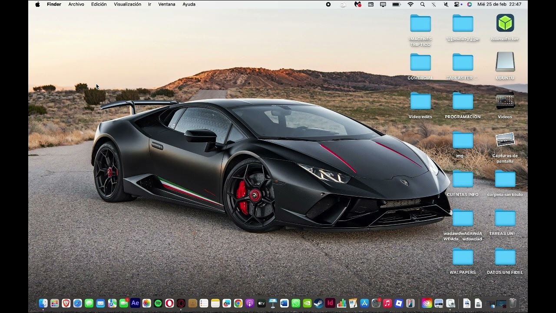Open Spotlight search in menu bar
556x313 pixels.
(423, 4)
